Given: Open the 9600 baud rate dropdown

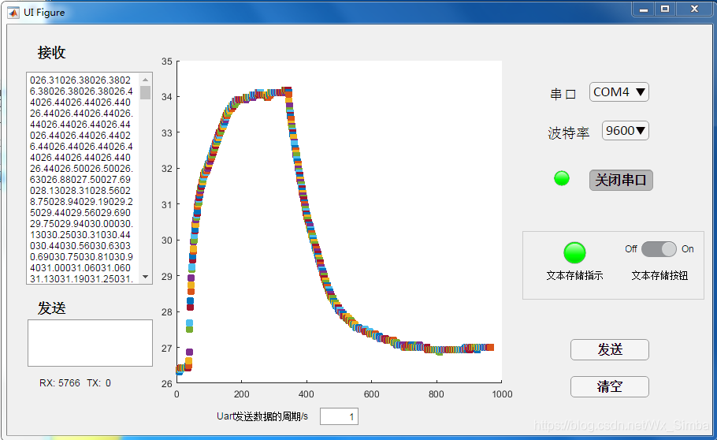Looking at the screenshot, I should pos(625,131).
